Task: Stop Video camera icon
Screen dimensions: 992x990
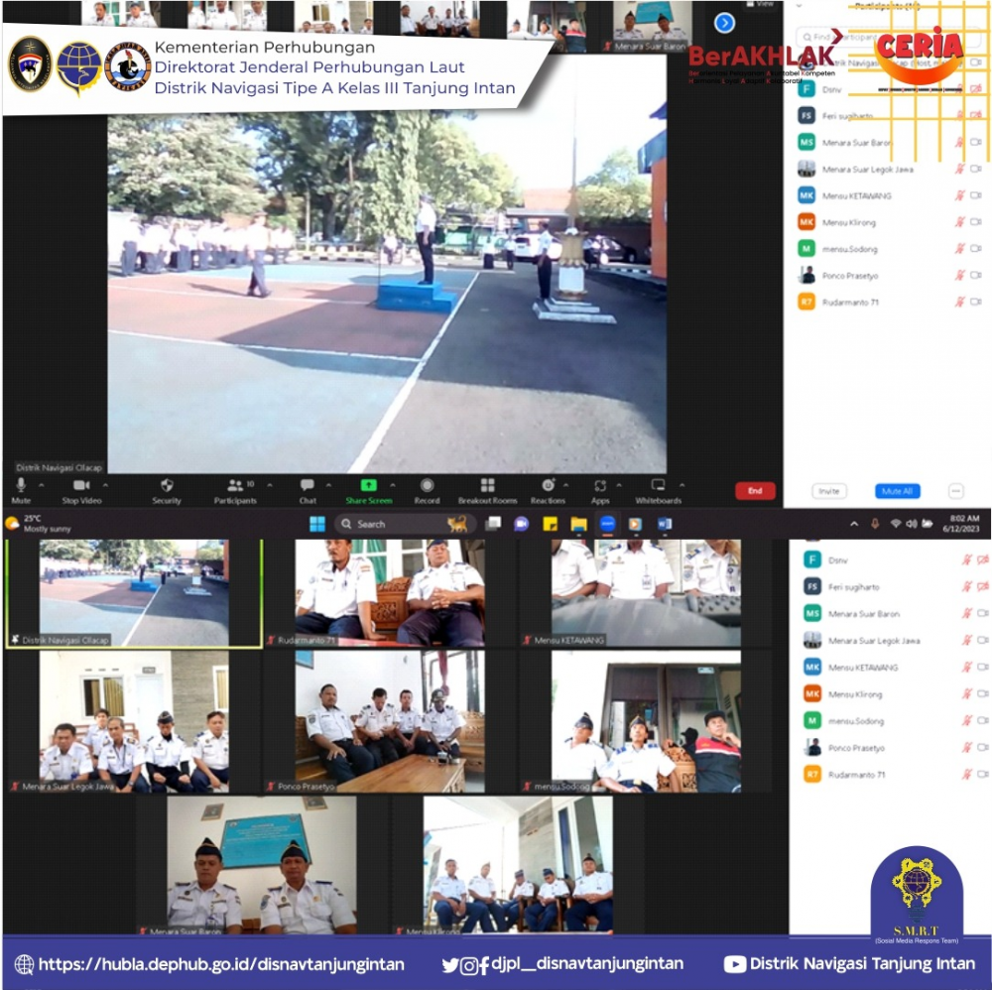Action: pos(81,490)
